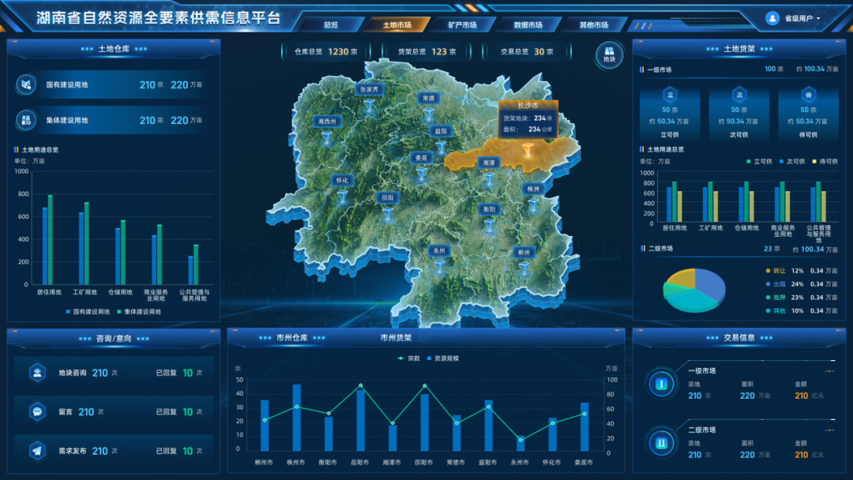The width and height of the screenshot is (853, 480).
Task: Toggle 转让 pie legend item
Action: [x=776, y=271]
